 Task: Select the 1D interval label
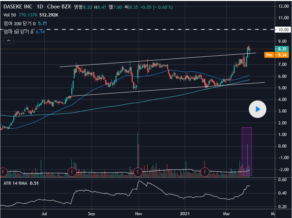point(40,7)
